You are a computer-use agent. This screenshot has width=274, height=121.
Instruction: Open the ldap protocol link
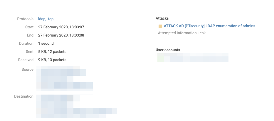(x=42, y=19)
